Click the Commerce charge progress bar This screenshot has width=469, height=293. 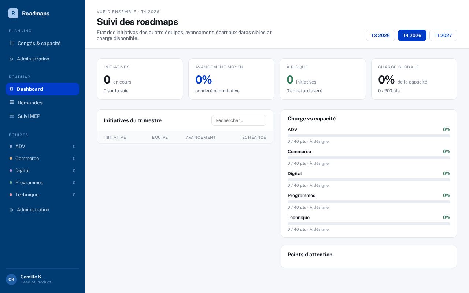point(369,158)
